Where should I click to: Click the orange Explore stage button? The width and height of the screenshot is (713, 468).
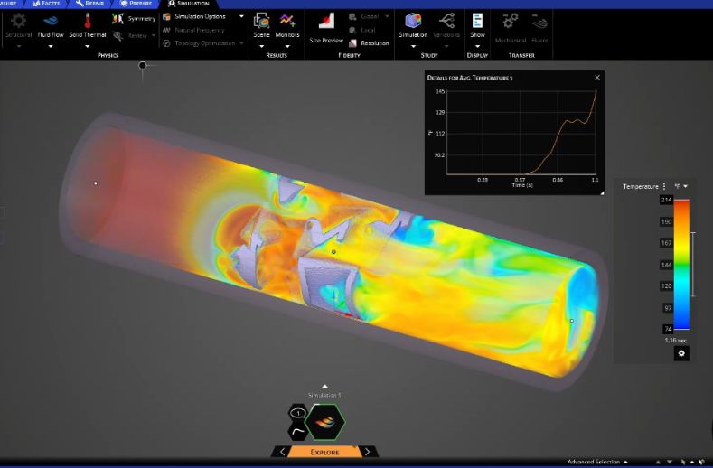coord(324,452)
